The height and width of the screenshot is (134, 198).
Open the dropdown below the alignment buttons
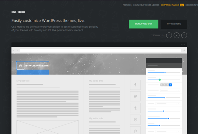coord(170,90)
